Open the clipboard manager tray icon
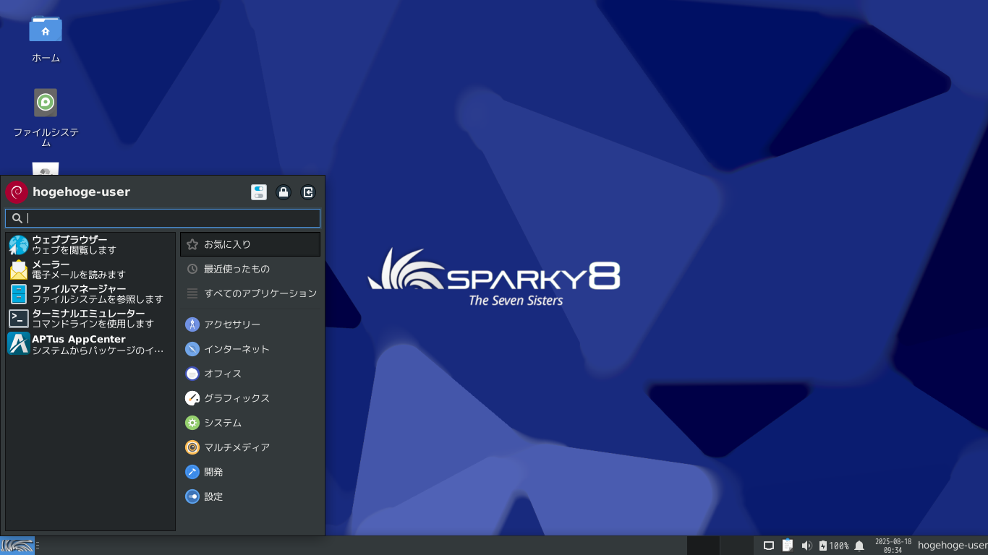The height and width of the screenshot is (555, 988). click(787, 545)
